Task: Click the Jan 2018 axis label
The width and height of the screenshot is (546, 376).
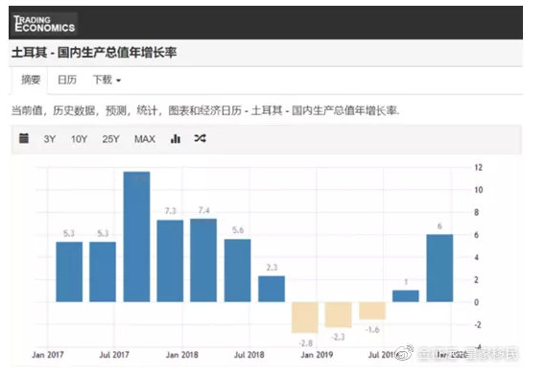Action: point(181,355)
